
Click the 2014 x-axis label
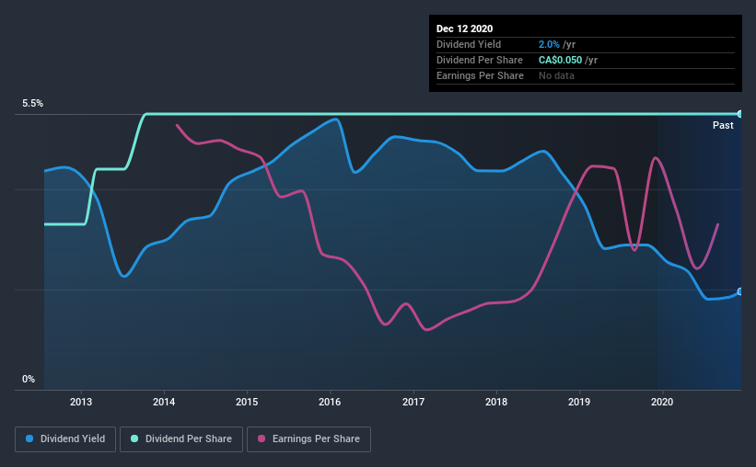click(x=164, y=402)
